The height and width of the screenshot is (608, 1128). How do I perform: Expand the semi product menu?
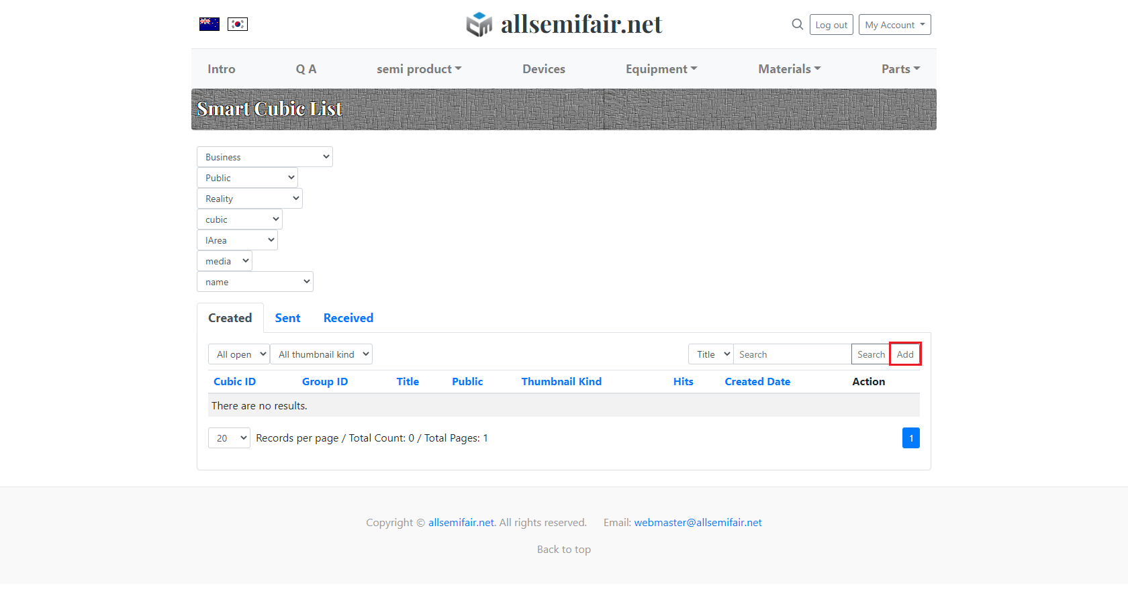click(419, 69)
